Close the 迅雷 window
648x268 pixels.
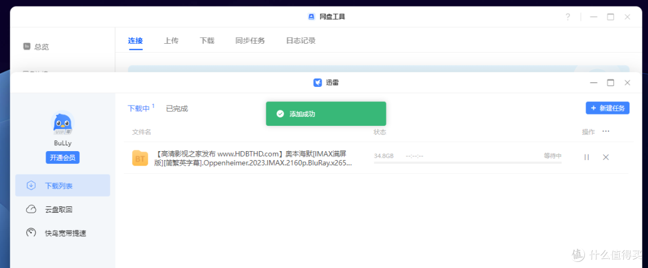pos(628,83)
